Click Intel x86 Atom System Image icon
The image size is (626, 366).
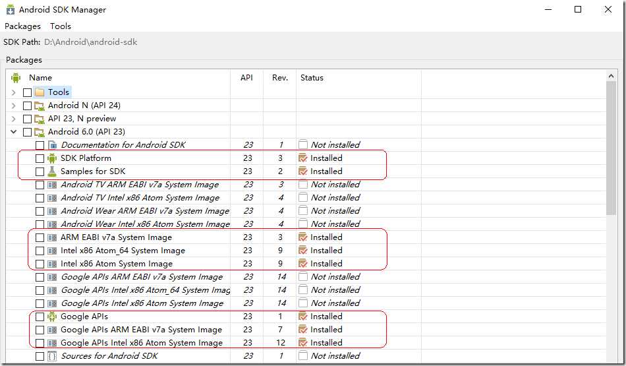coord(52,264)
